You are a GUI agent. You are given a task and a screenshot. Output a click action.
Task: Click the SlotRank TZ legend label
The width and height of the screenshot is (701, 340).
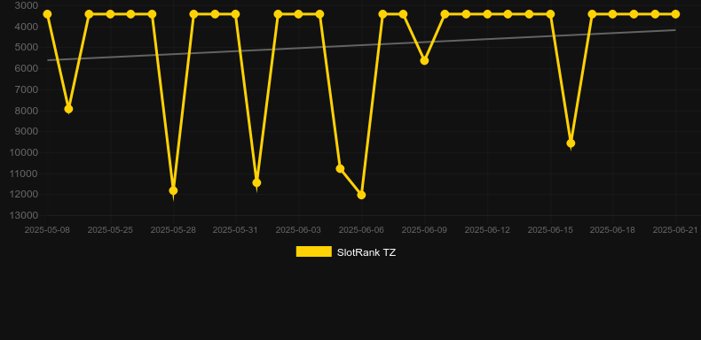pyautogui.click(x=366, y=252)
